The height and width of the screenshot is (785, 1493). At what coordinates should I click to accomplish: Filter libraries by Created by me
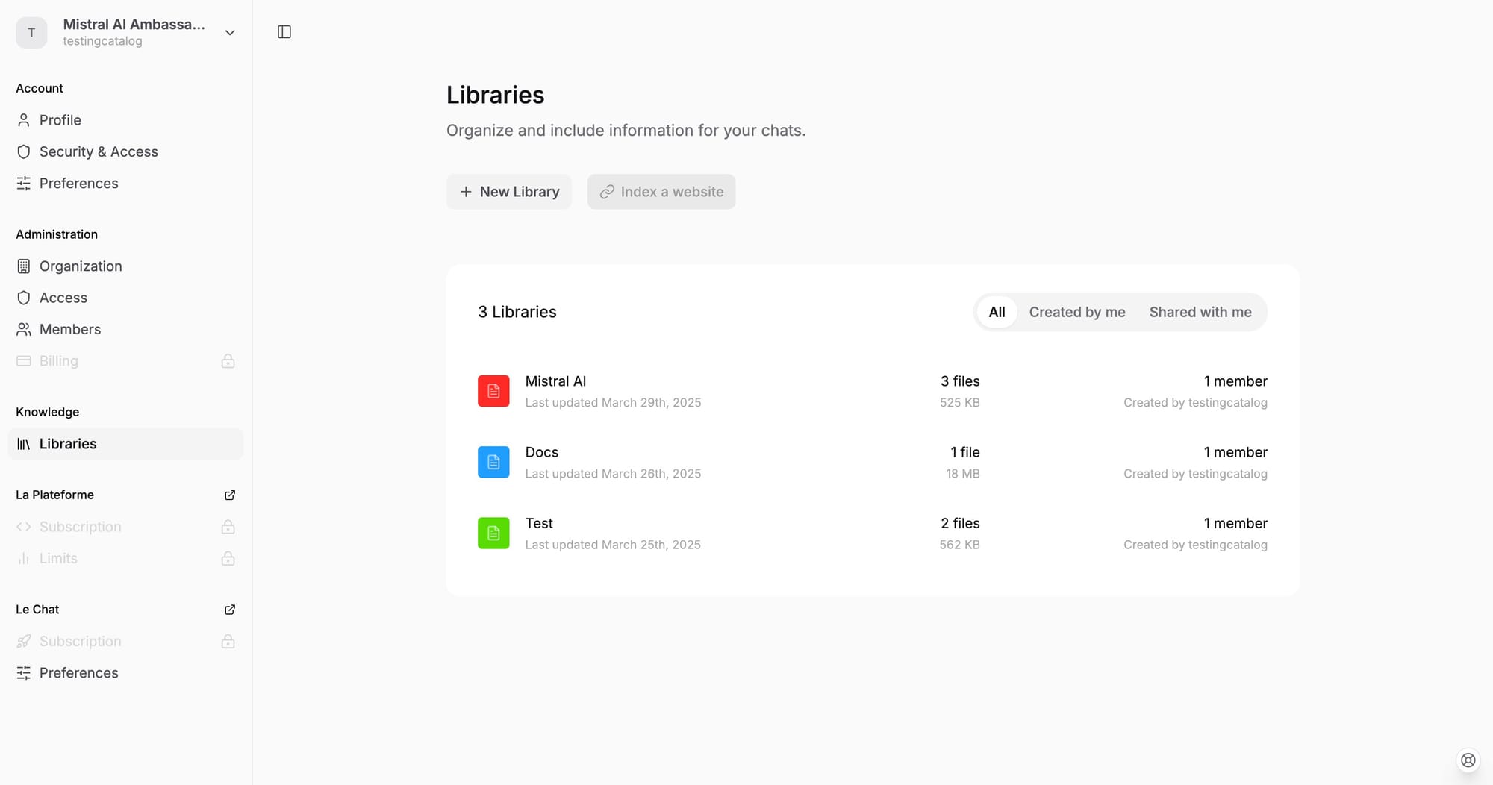click(x=1077, y=312)
